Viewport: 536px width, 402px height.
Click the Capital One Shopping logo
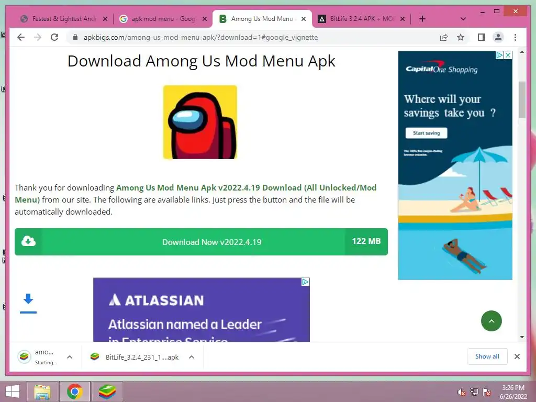pos(442,69)
